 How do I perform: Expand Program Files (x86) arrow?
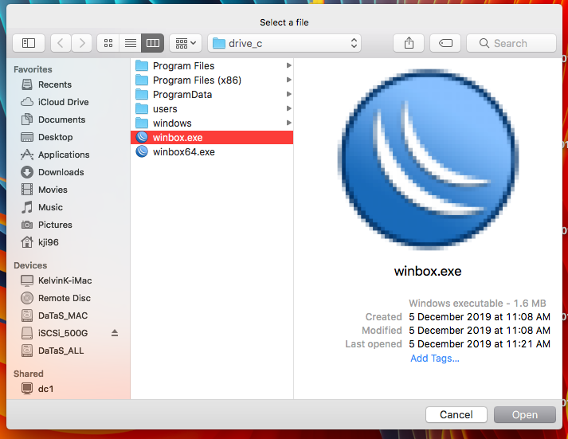tap(288, 80)
